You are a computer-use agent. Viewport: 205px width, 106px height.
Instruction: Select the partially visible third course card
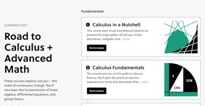[141, 105]
